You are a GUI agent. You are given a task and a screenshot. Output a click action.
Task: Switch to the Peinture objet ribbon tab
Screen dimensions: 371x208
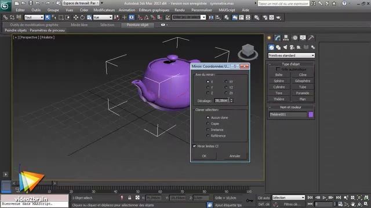click(137, 25)
